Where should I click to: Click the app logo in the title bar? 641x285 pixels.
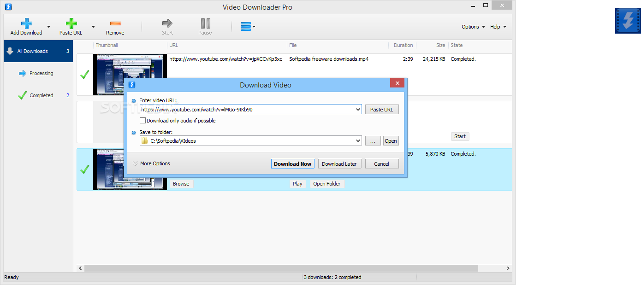(8, 7)
